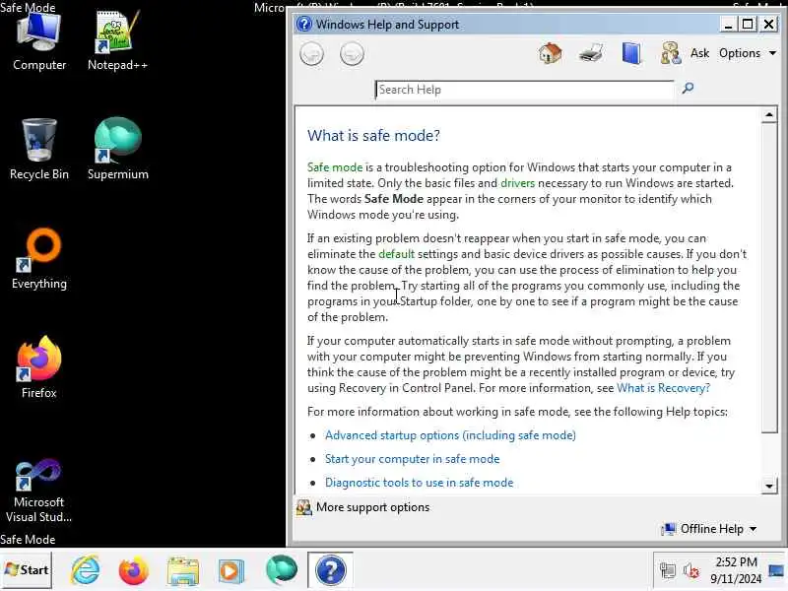Viewport: 788px width, 591px height.
Task: Open Supermium from the taskbar
Action: click(x=282, y=570)
